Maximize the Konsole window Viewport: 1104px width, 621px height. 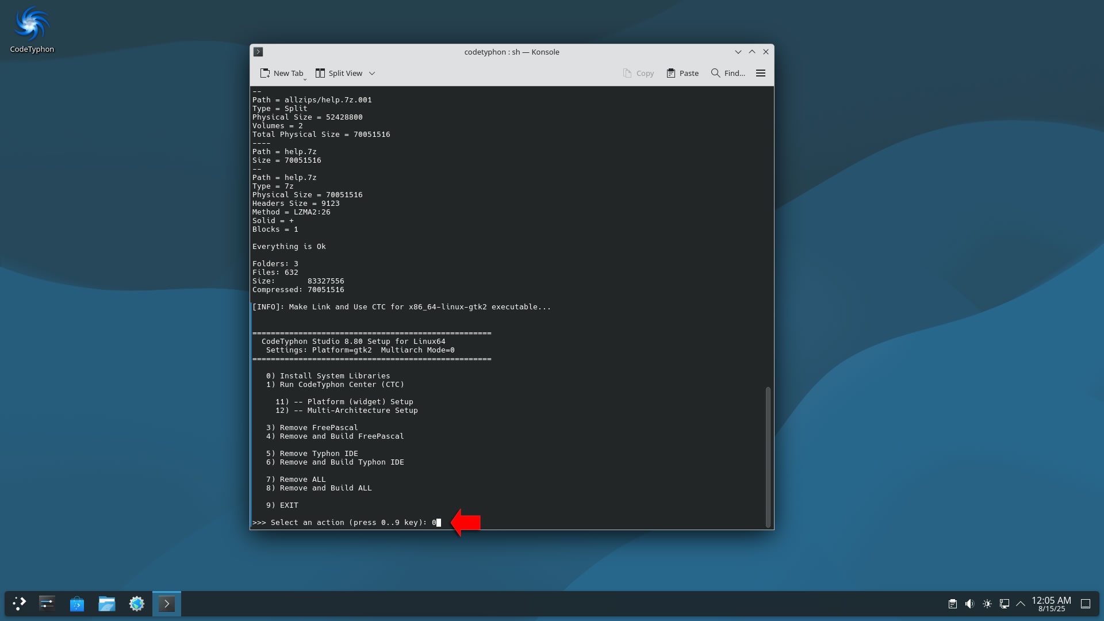pos(752,52)
